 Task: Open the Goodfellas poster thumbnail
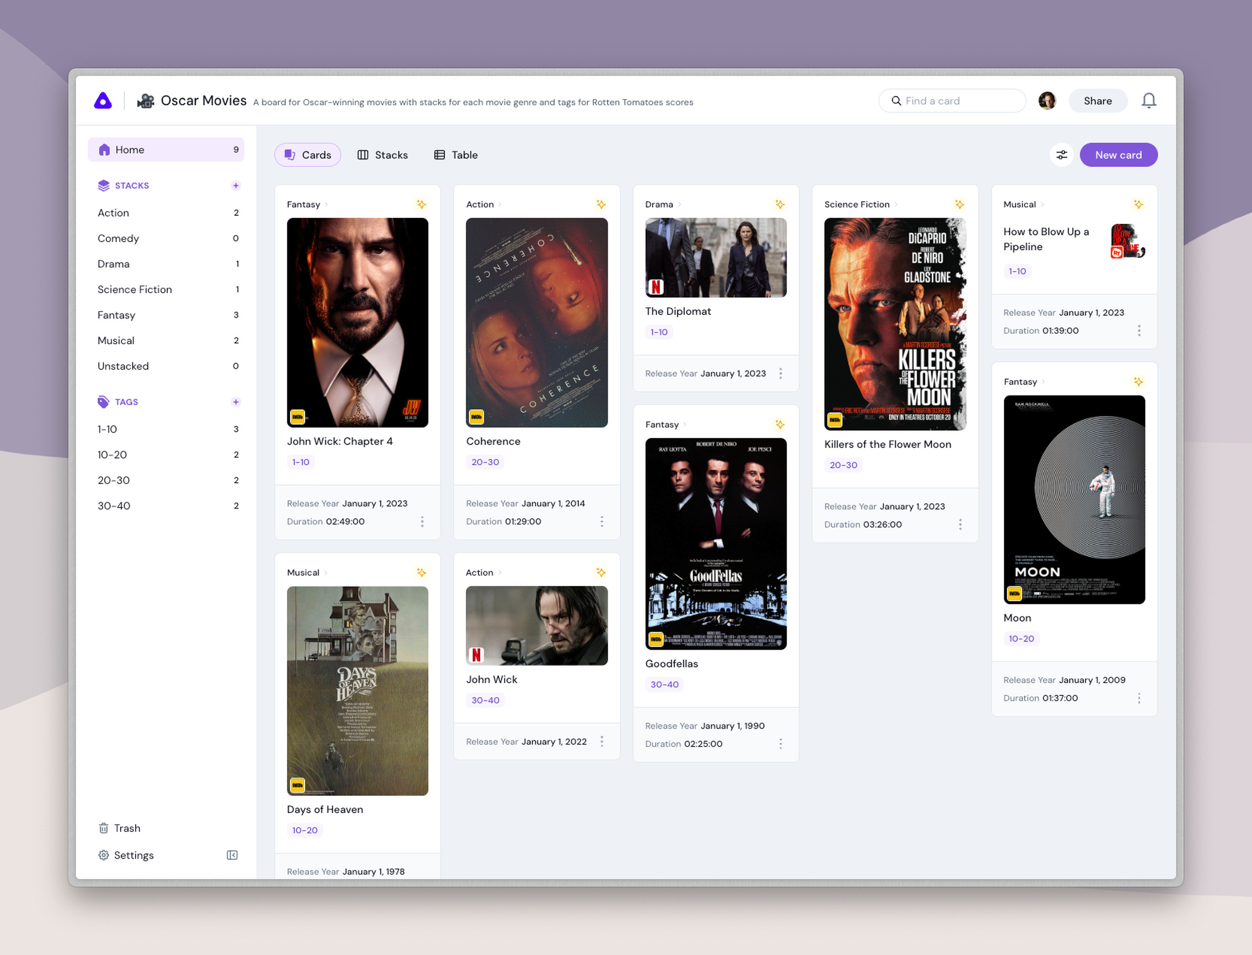pos(716,543)
